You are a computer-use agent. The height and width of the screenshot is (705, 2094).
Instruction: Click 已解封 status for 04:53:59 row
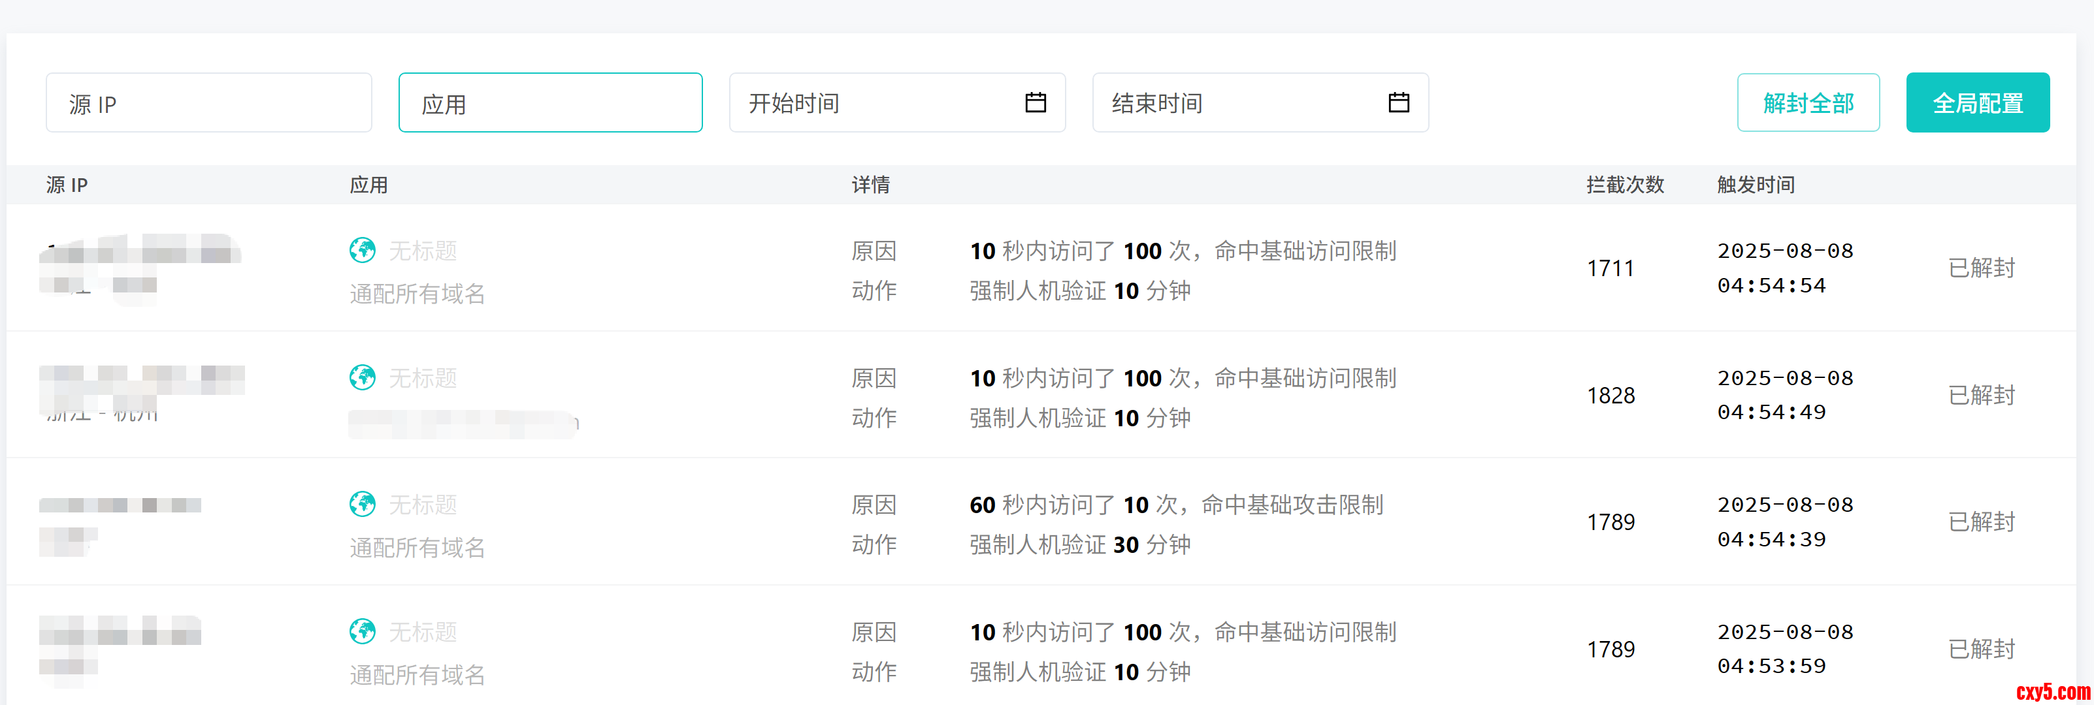pos(1981,649)
